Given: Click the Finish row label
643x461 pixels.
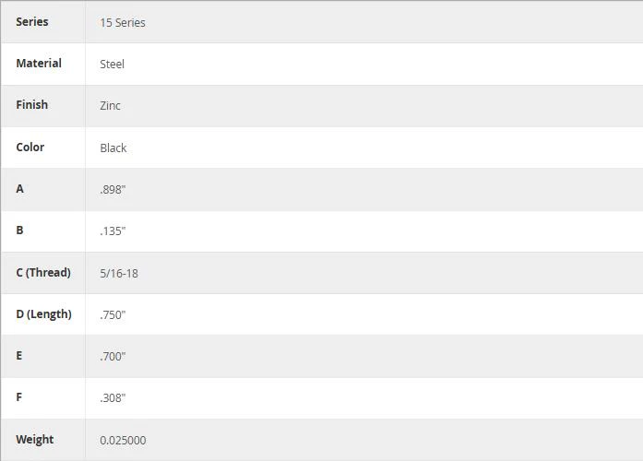Looking at the screenshot, I should (x=32, y=104).
